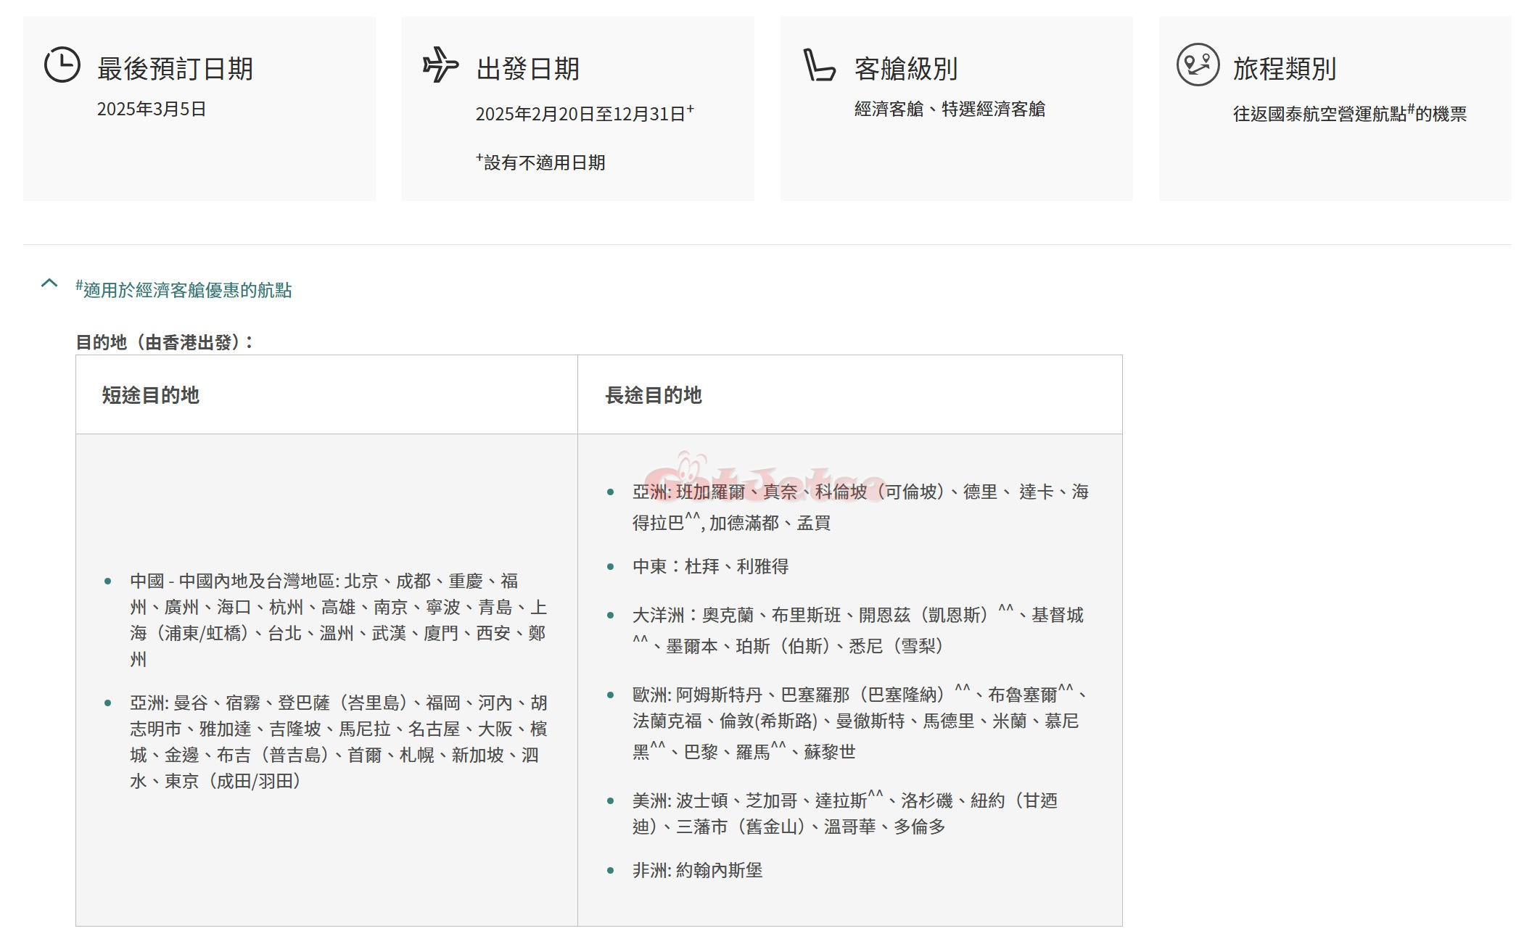Image resolution: width=1532 pixels, height=952 pixels.
Task: Click the 非洲: 約翰內斯堡 list item
Action: [x=697, y=870]
